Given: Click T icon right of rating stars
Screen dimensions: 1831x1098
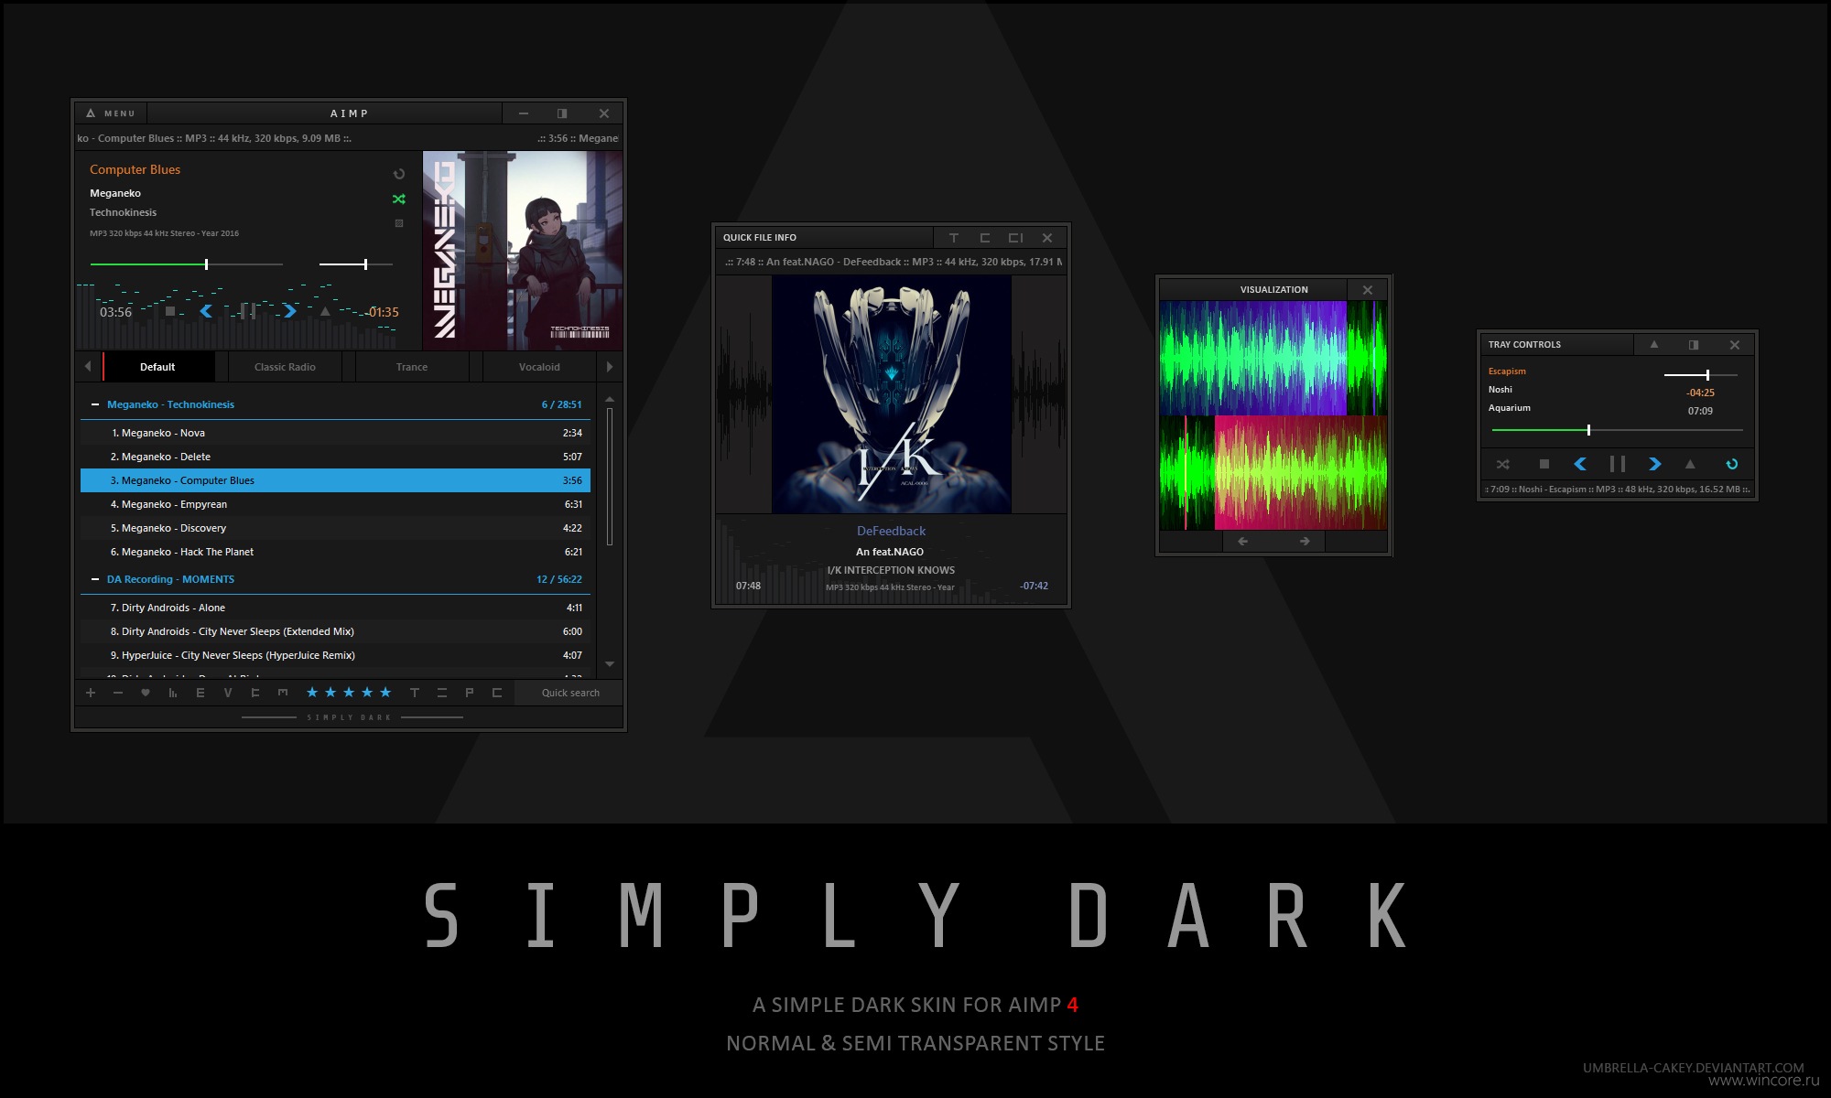Looking at the screenshot, I should pos(415,693).
